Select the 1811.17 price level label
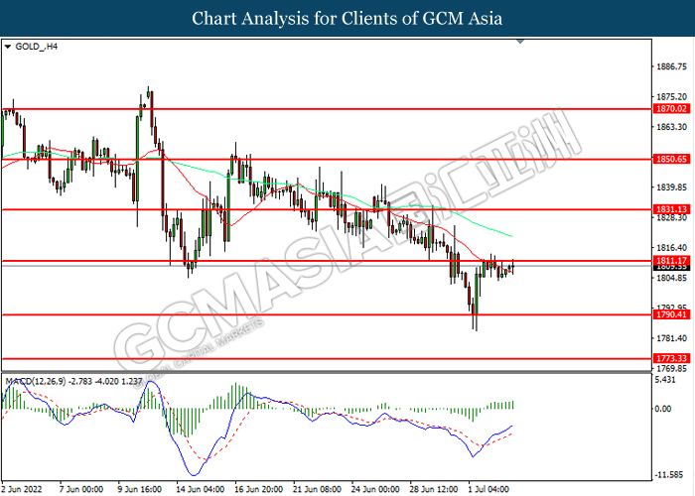The width and height of the screenshot is (695, 496). 671,261
